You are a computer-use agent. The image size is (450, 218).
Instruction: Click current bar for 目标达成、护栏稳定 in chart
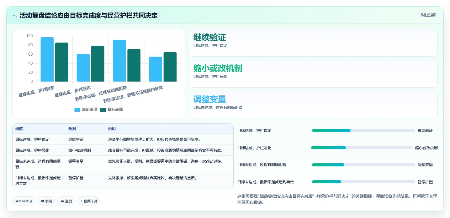(x=47, y=59)
